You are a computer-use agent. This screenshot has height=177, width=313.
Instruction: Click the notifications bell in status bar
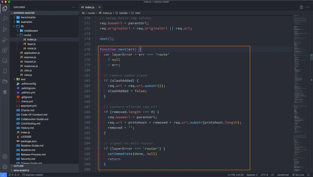point(308,175)
